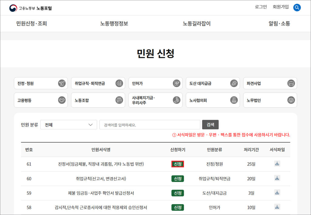Focus the search keyword input field
The width and height of the screenshot is (311, 215).
pyautogui.click(x=149, y=125)
